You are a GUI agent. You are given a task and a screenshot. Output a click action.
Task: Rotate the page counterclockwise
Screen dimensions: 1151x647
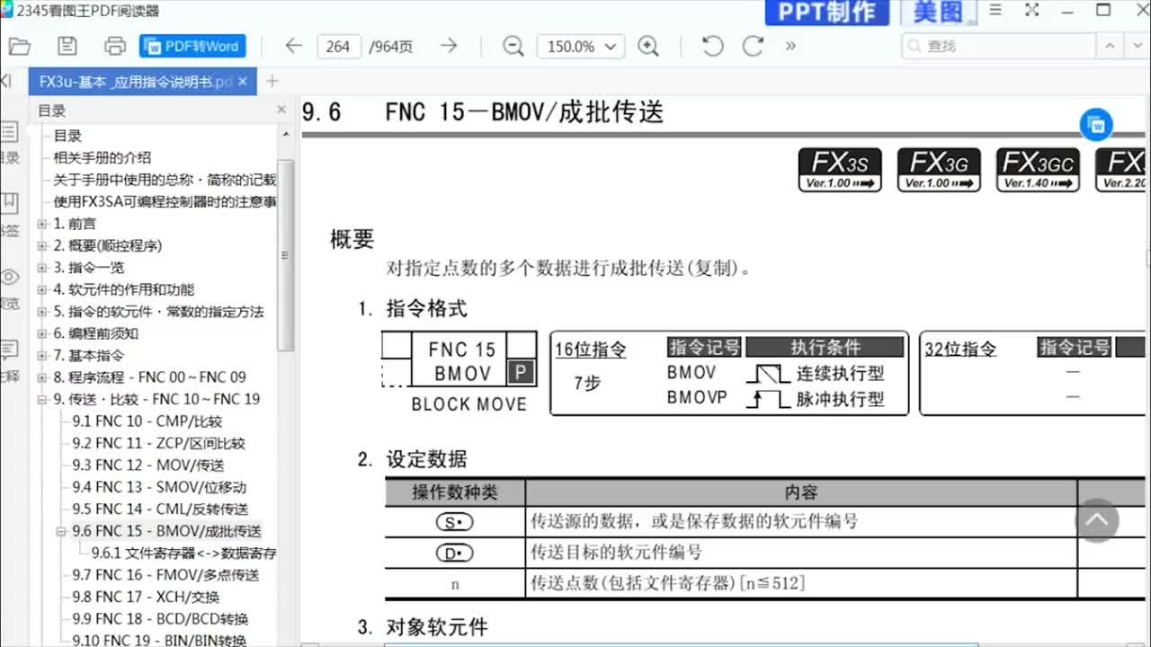click(x=713, y=47)
